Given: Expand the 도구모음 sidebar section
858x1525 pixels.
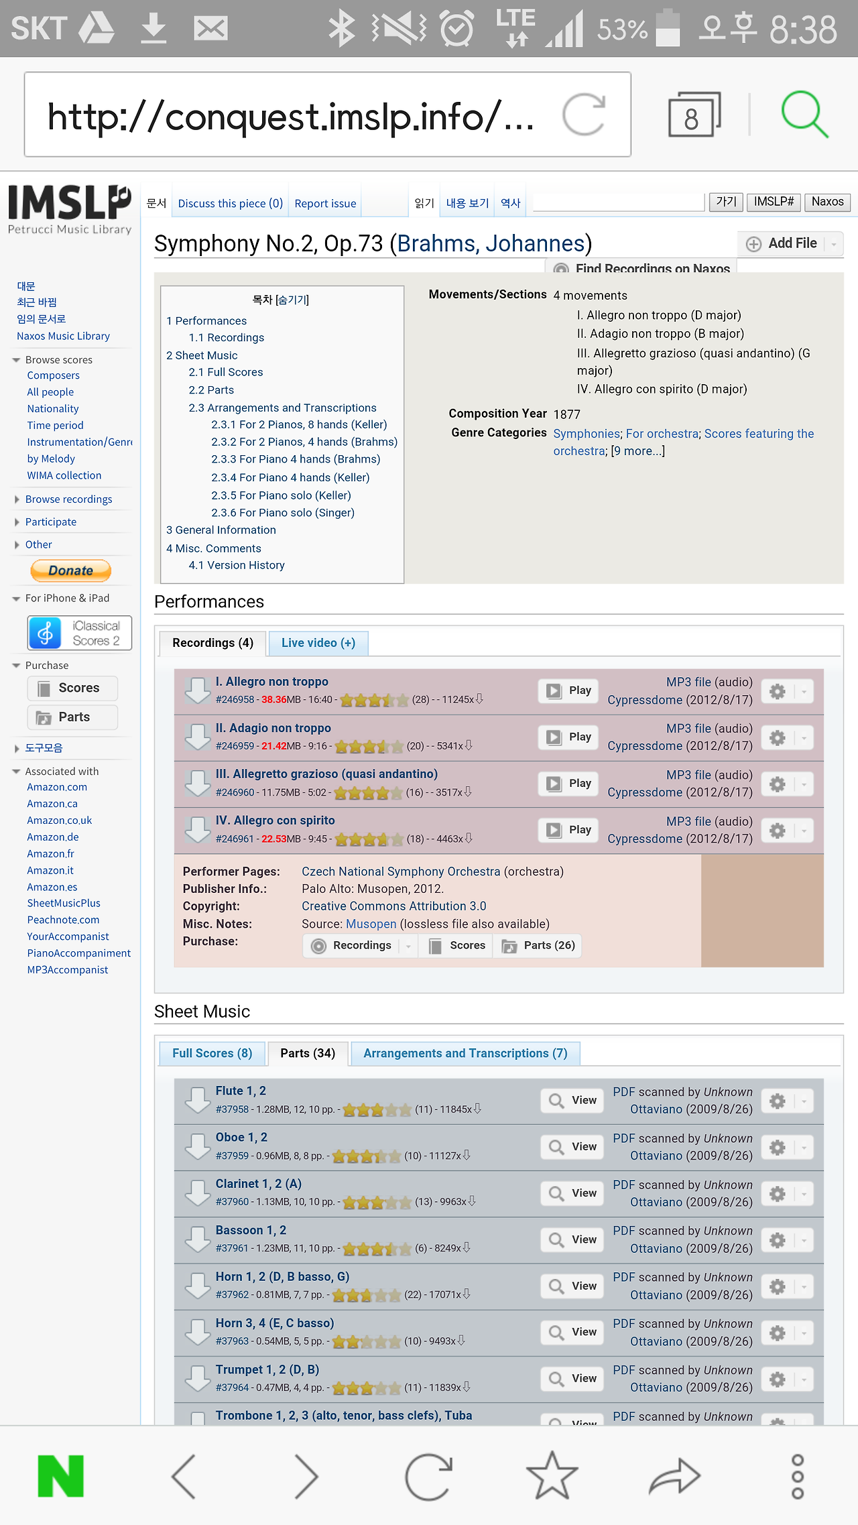Looking at the screenshot, I should click(x=16, y=748).
